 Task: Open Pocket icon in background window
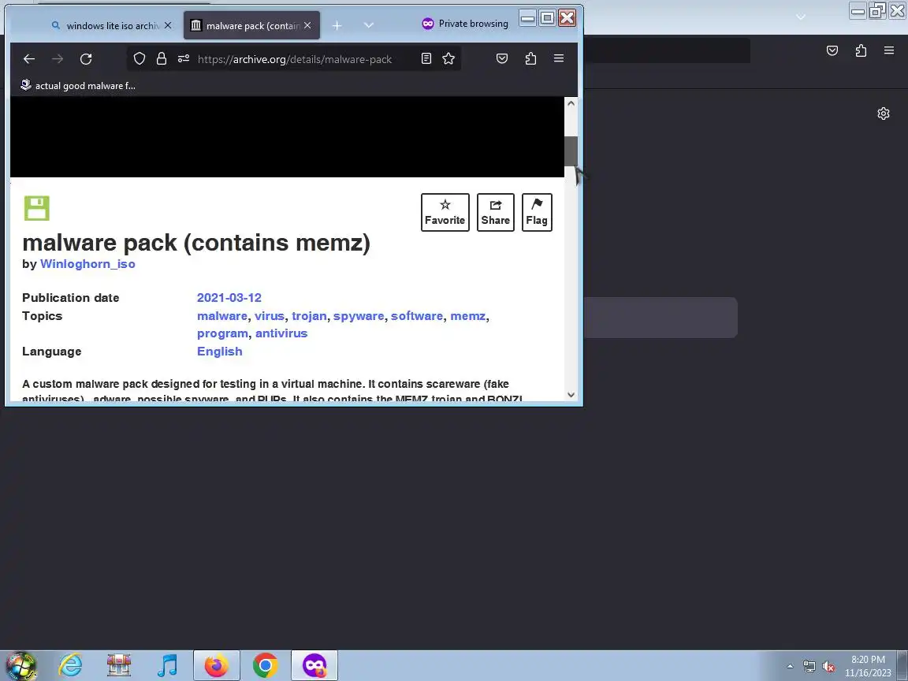click(832, 51)
